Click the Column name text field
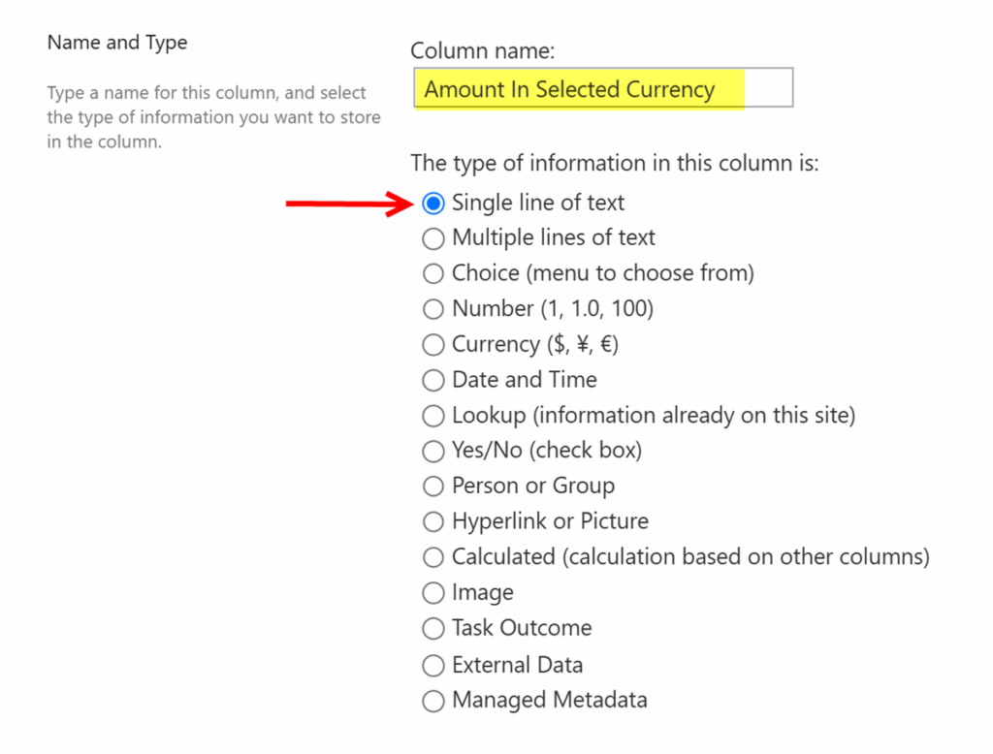Image resolution: width=993 pixels, height=754 pixels. tap(602, 88)
